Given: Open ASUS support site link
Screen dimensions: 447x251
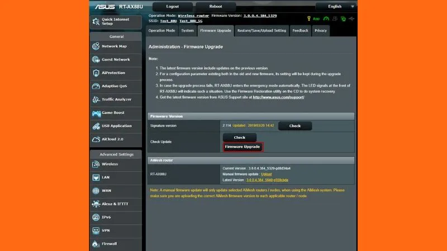Looking at the screenshot, I should [278, 97].
